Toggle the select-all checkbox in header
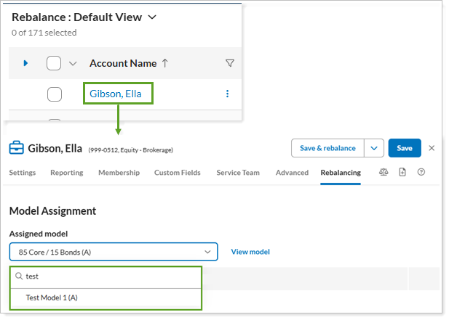The width and height of the screenshot is (449, 320). [x=54, y=64]
